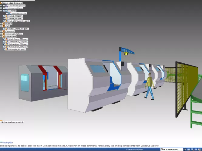Click the plant-layout-3.dxf sketch icon
The height and width of the screenshot is (151, 202).
(10, 13)
